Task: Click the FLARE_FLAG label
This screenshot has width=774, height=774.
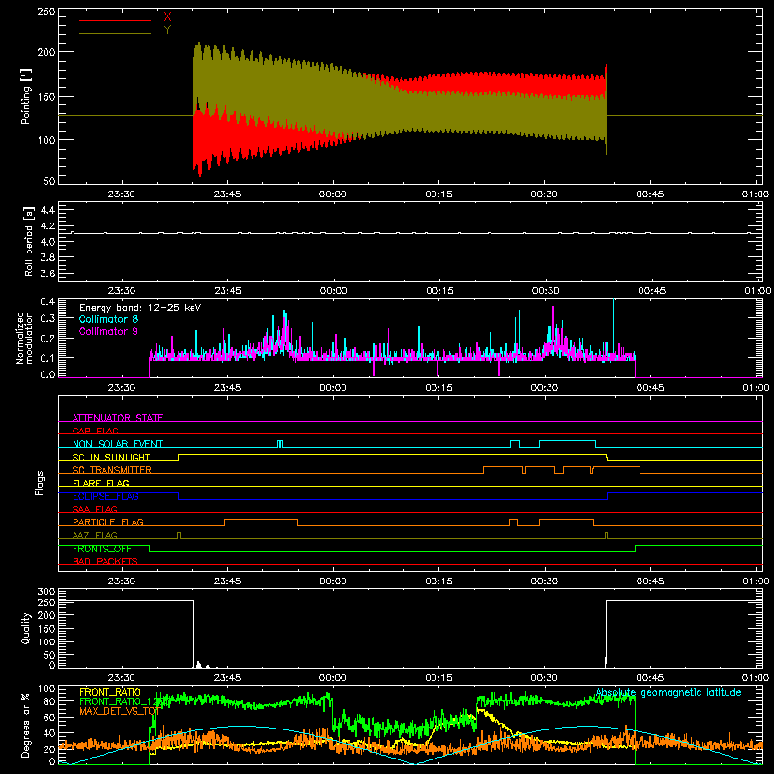Action: click(x=101, y=483)
